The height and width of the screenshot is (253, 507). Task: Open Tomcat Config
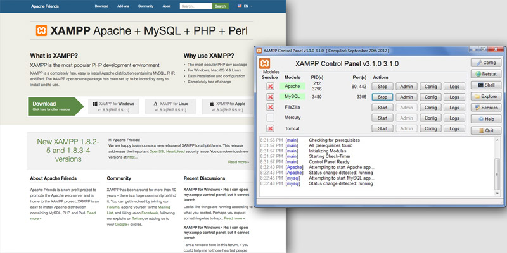[x=431, y=128]
